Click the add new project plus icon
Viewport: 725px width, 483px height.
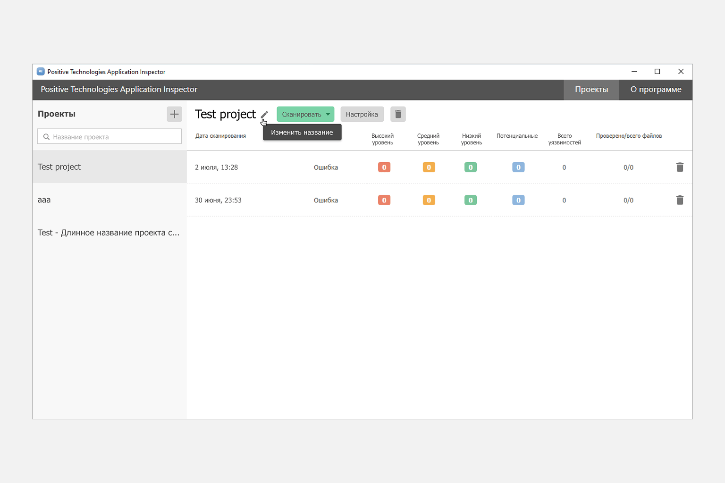174,114
